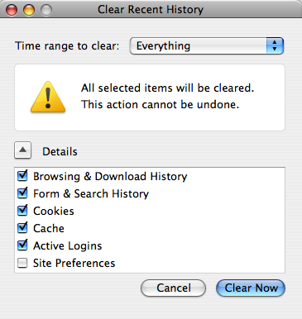Screen dimensions: 302x319
Task: Uncheck Form & Search History
Action: [22, 193]
